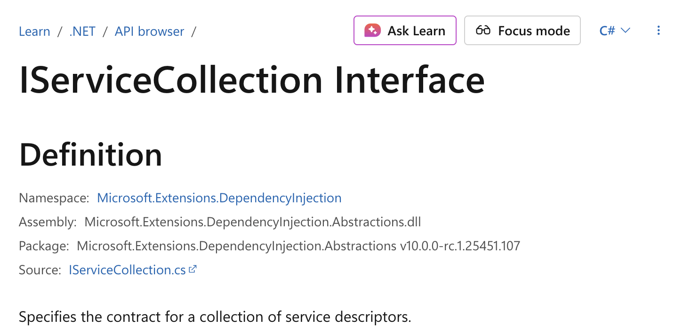Enable Focus mode
Image resolution: width=675 pixels, height=335 pixels.
522,30
